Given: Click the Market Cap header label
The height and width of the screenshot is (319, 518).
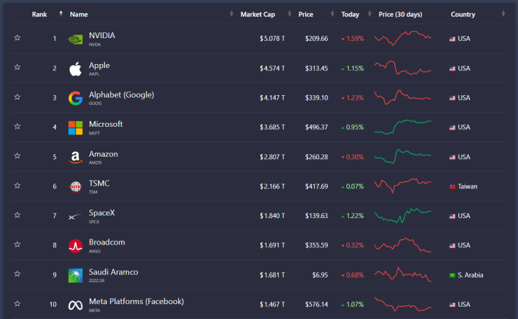Looking at the screenshot, I should point(258,14).
